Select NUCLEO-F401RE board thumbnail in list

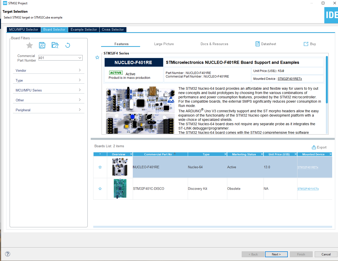point(120,167)
